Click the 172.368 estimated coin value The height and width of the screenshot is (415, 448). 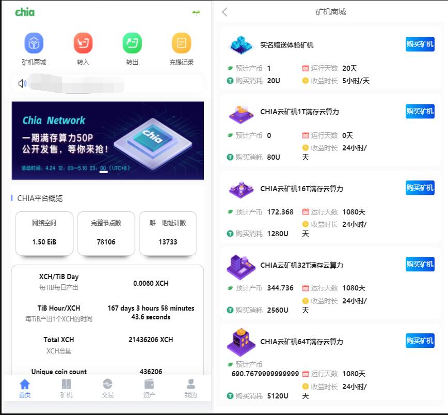coord(280,212)
